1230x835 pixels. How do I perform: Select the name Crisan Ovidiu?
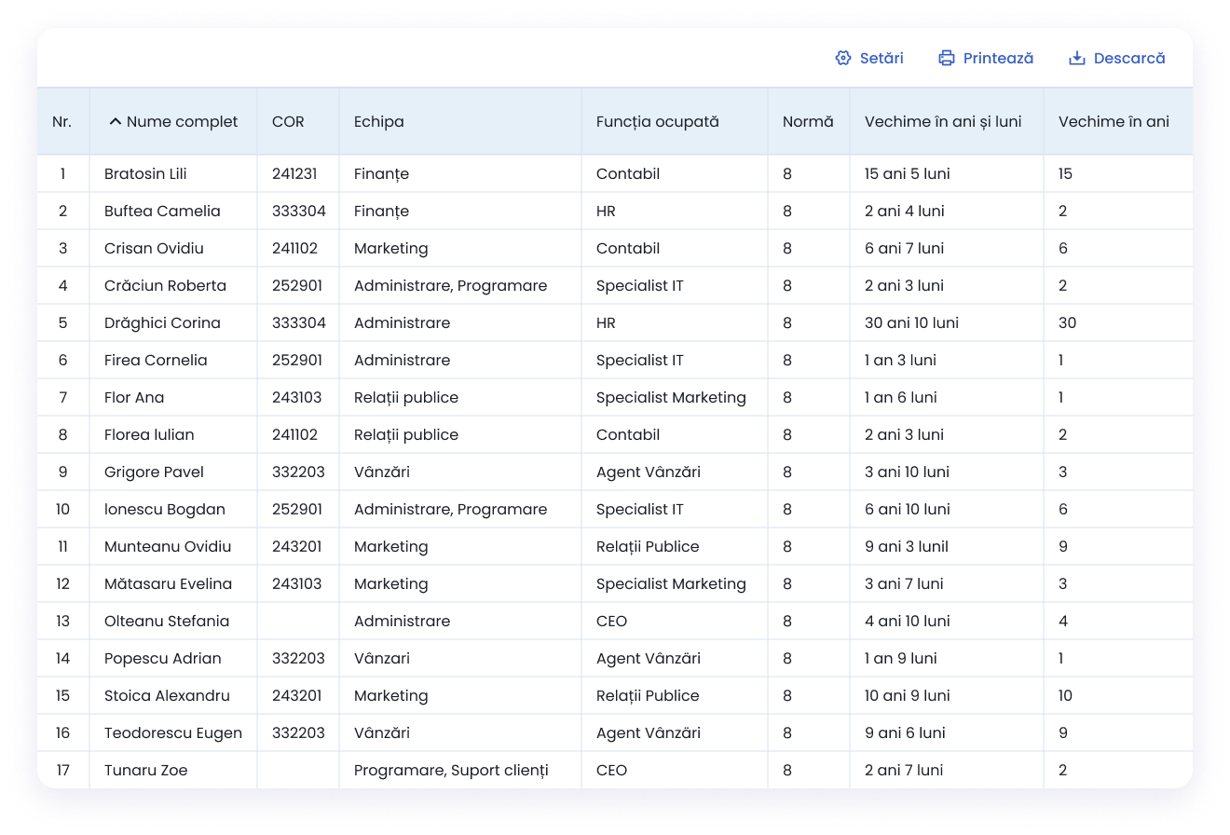coord(154,248)
